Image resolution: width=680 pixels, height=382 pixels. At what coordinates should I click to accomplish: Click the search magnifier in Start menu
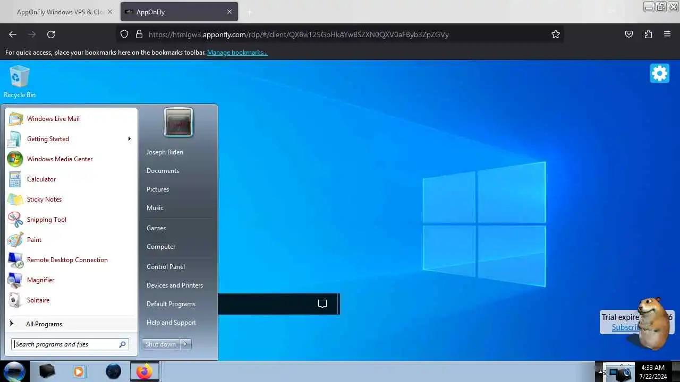click(123, 344)
